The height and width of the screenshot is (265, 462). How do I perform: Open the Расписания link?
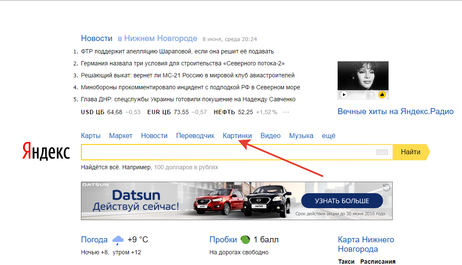pos(378,262)
